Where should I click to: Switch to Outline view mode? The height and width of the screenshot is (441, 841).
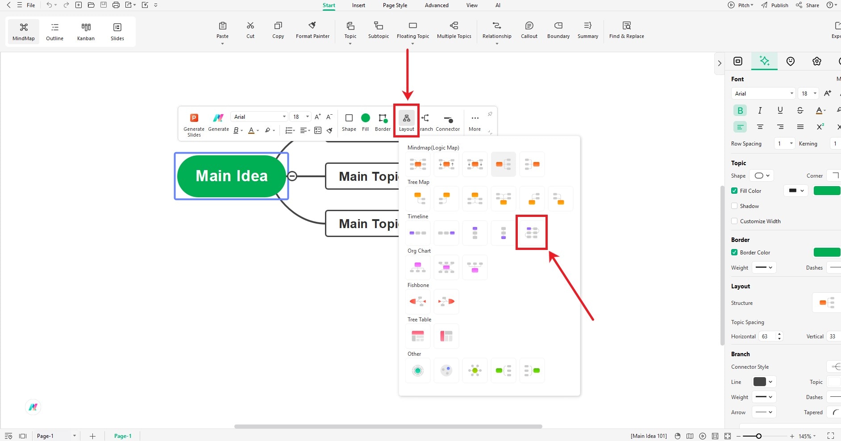54,31
